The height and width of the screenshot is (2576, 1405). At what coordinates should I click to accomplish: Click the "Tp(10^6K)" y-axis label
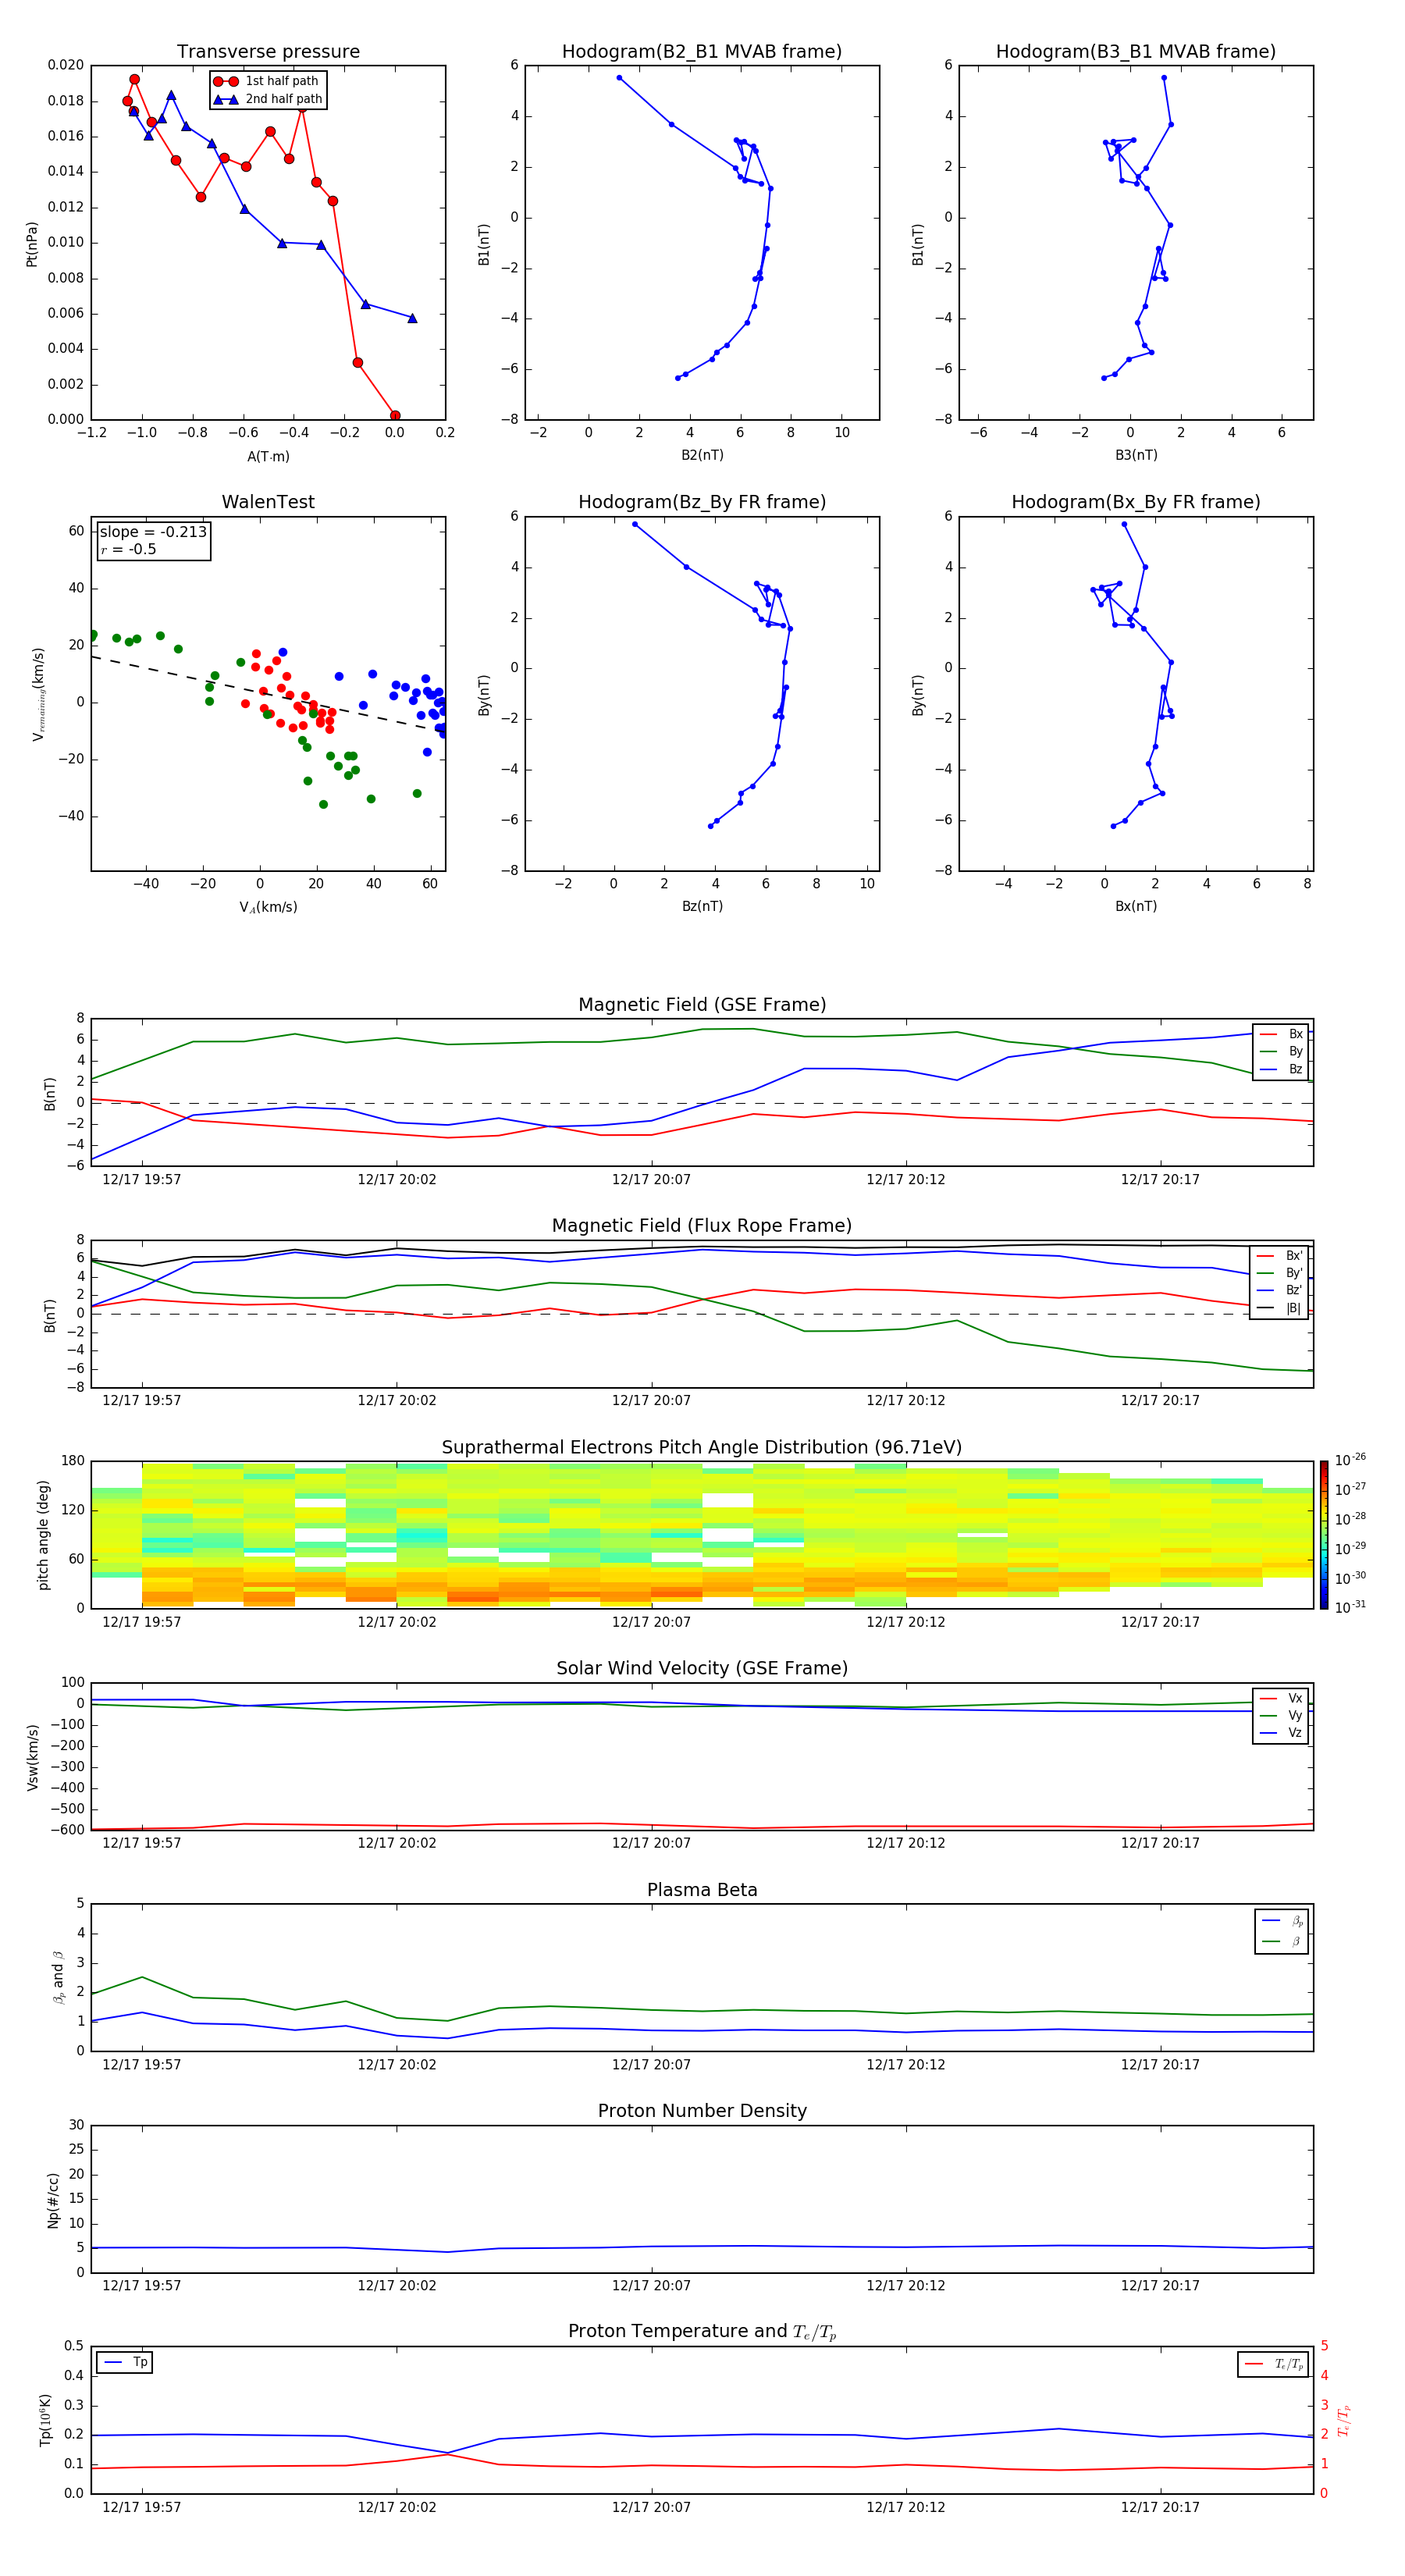(45, 2420)
